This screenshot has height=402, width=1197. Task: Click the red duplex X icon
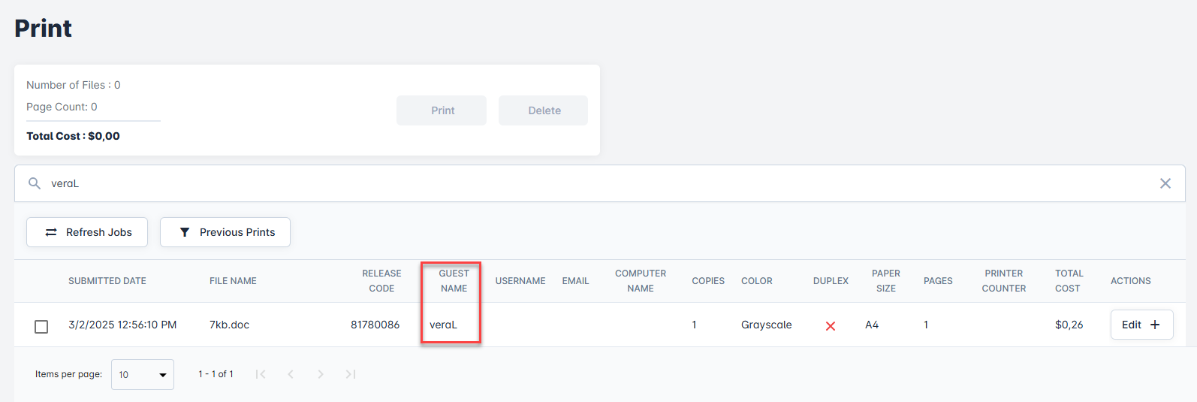tap(831, 325)
